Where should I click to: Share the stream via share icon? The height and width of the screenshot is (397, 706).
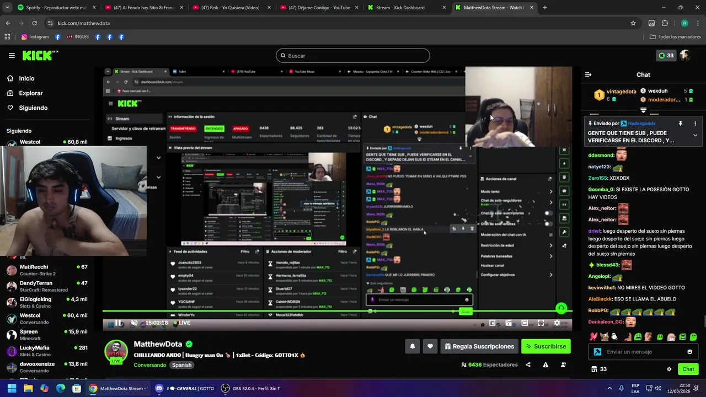point(528,364)
